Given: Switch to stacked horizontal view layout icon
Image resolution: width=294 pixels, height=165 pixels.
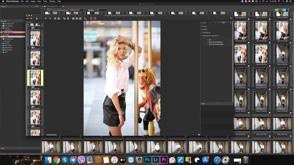Looking at the screenshot, I should [x=80, y=18].
